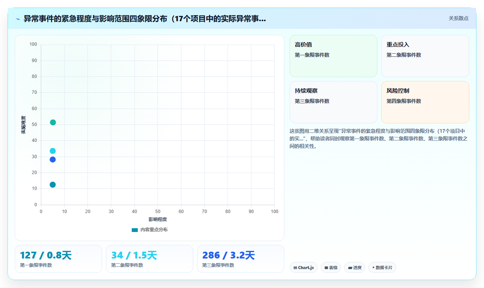Click the green scatter point near 51
The width and height of the screenshot is (484, 288).
53,122
